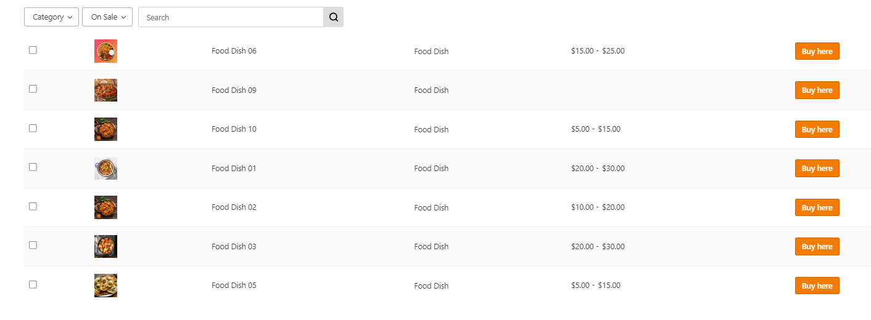This screenshot has width=871, height=320.
Task: Tick the checkbox for Food Dish 06
Action: (x=33, y=50)
